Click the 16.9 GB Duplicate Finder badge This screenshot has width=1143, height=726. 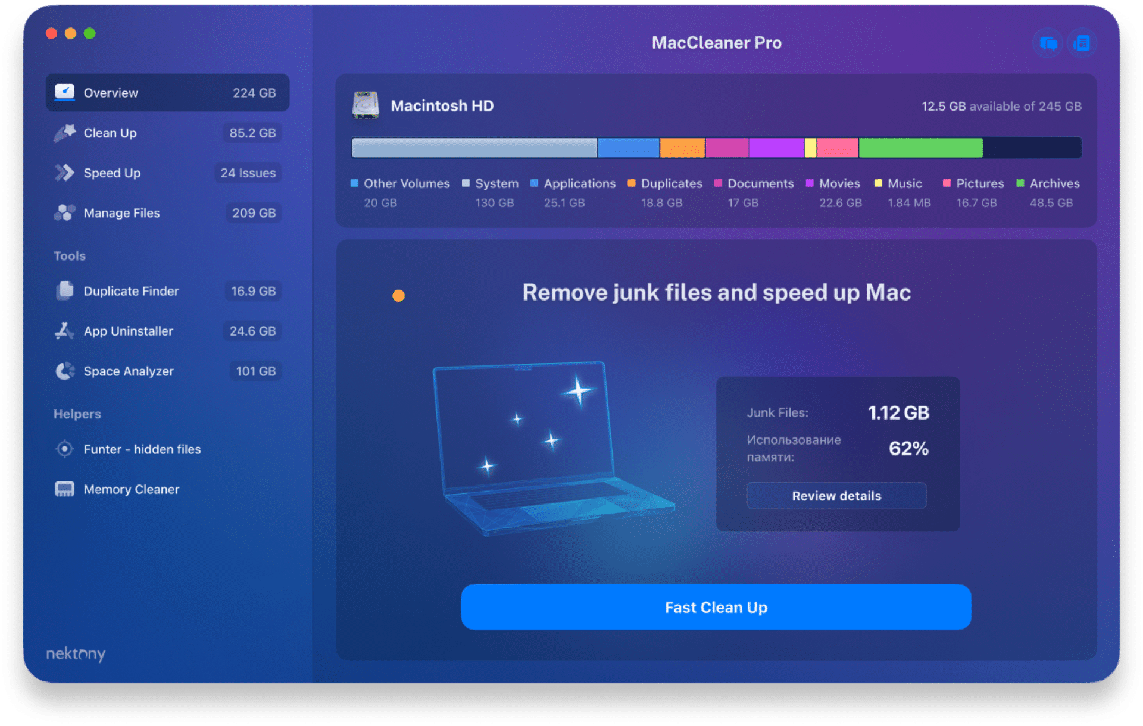tap(253, 291)
